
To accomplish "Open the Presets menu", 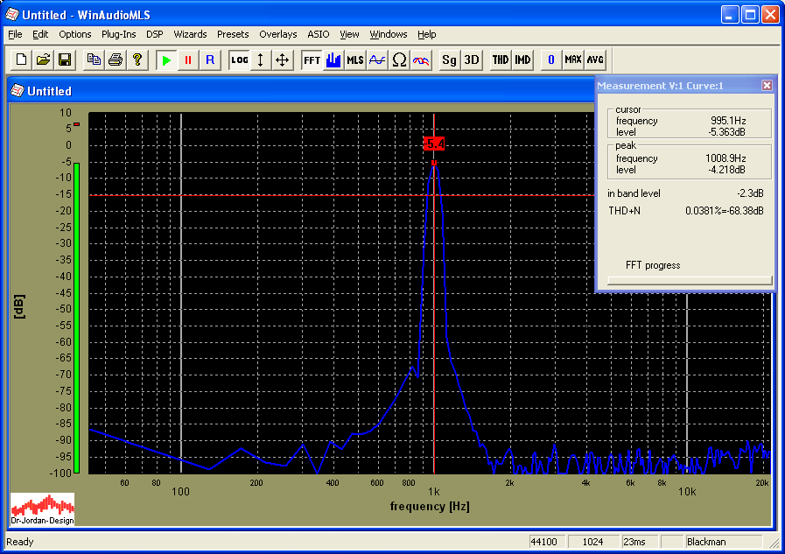I will tap(233, 34).
